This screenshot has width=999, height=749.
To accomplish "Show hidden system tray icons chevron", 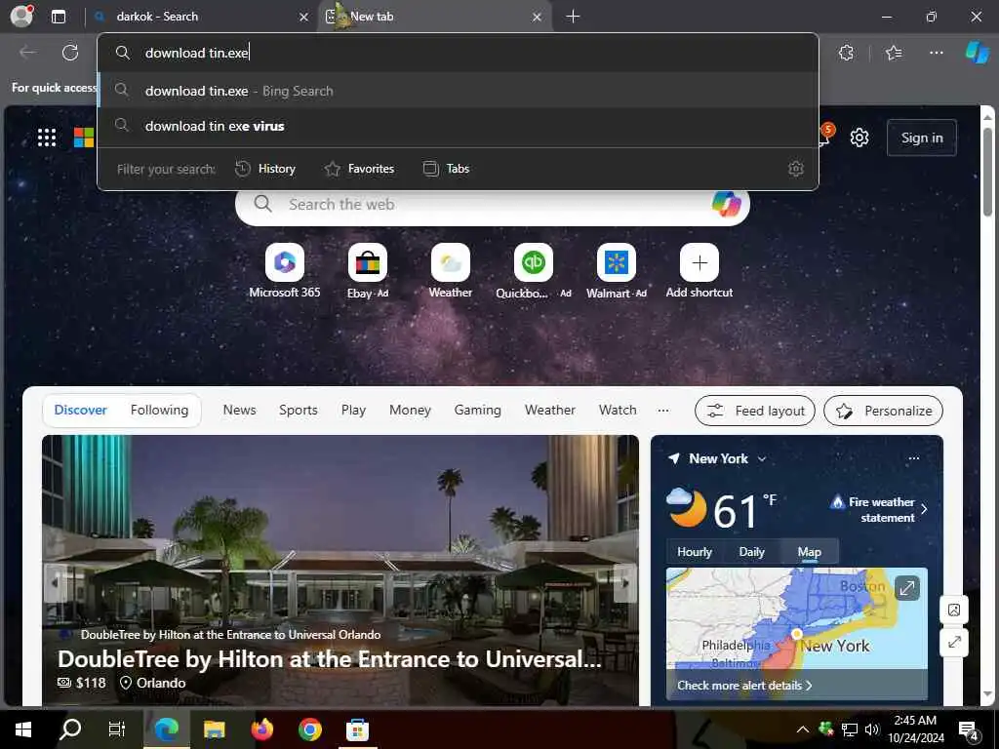I will pos(803,729).
